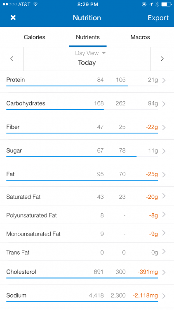Open Sugar details chevron
This screenshot has width=174, height=310.
164,151
